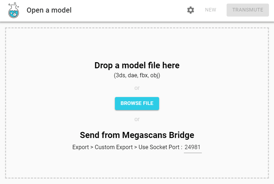The image size is (274, 184).
Task: Click "fbx" in the file formats list
Action: (144, 75)
